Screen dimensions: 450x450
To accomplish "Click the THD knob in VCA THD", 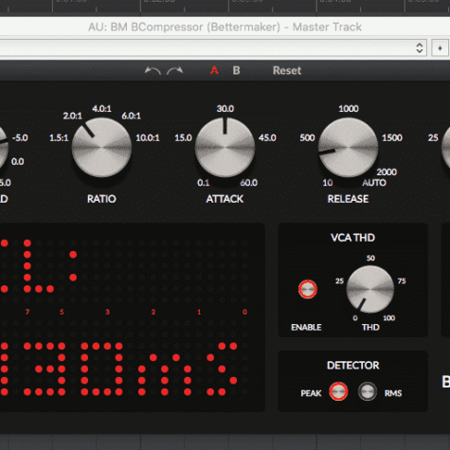I will [x=370, y=289].
